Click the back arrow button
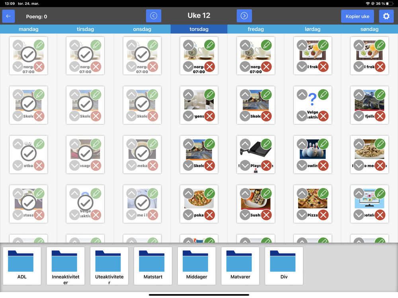The height and width of the screenshot is (298, 398). (x=8, y=16)
